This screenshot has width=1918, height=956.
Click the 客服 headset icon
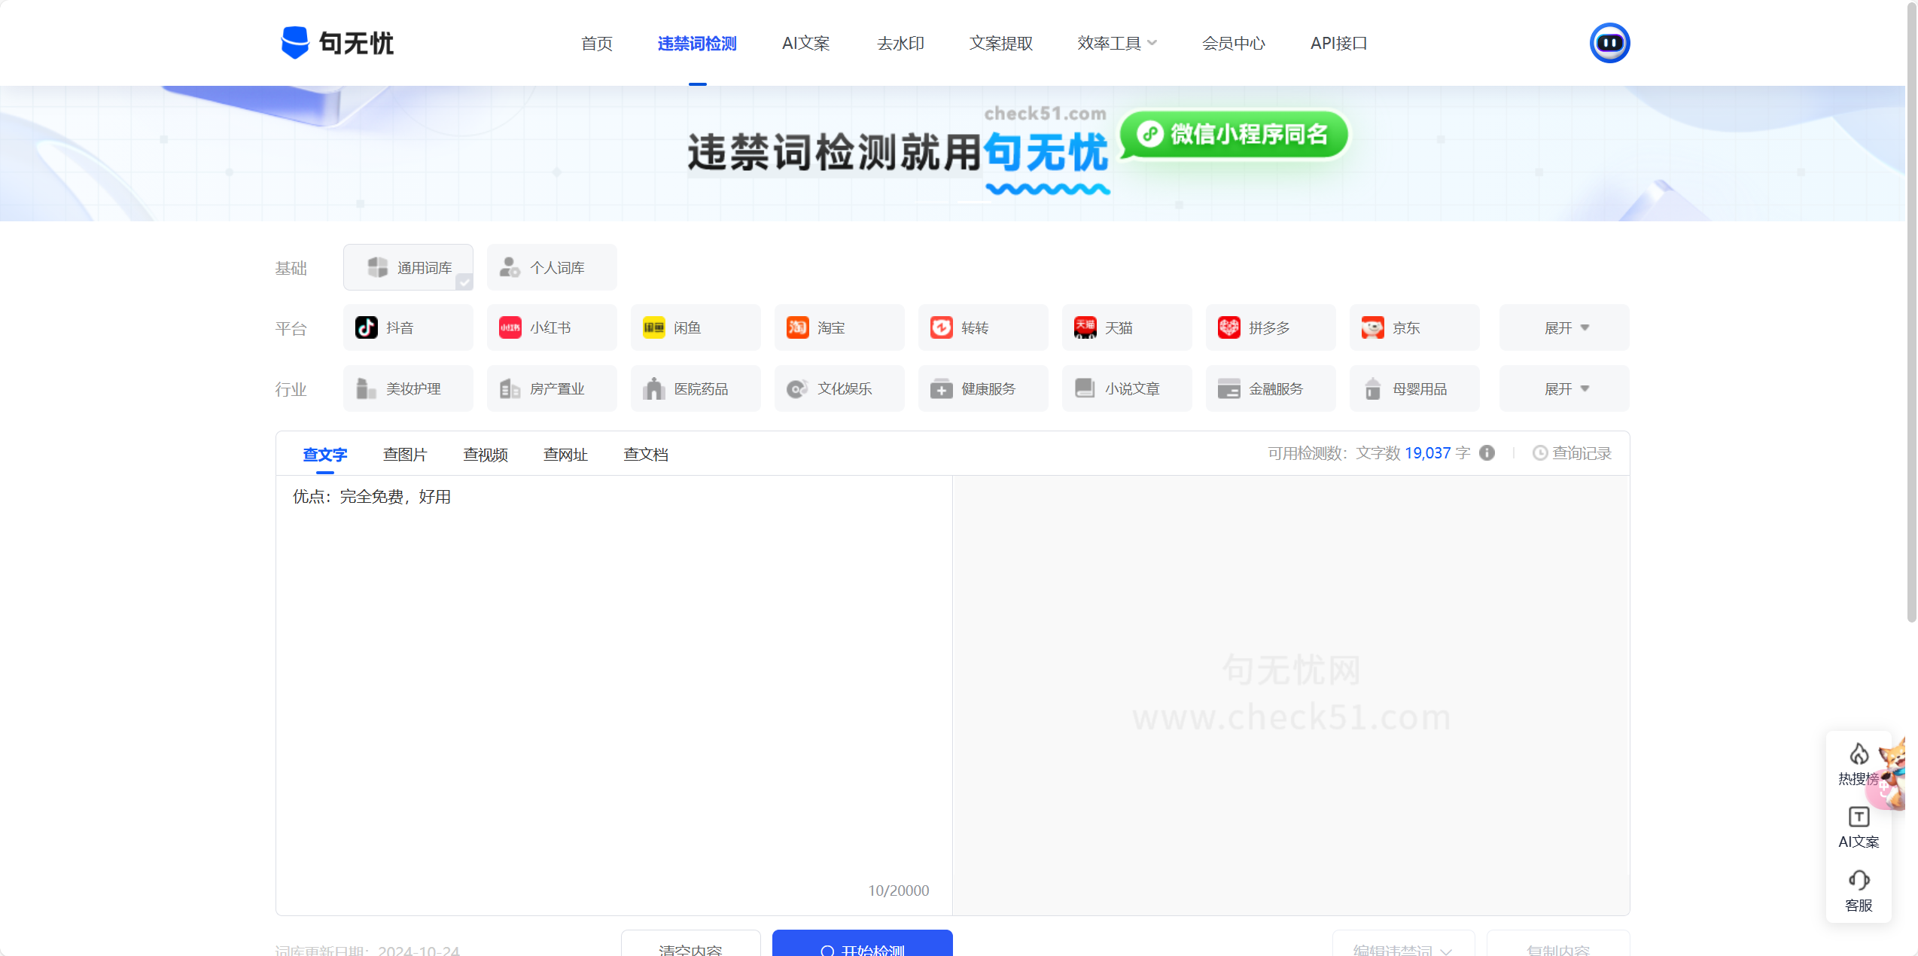tap(1859, 881)
